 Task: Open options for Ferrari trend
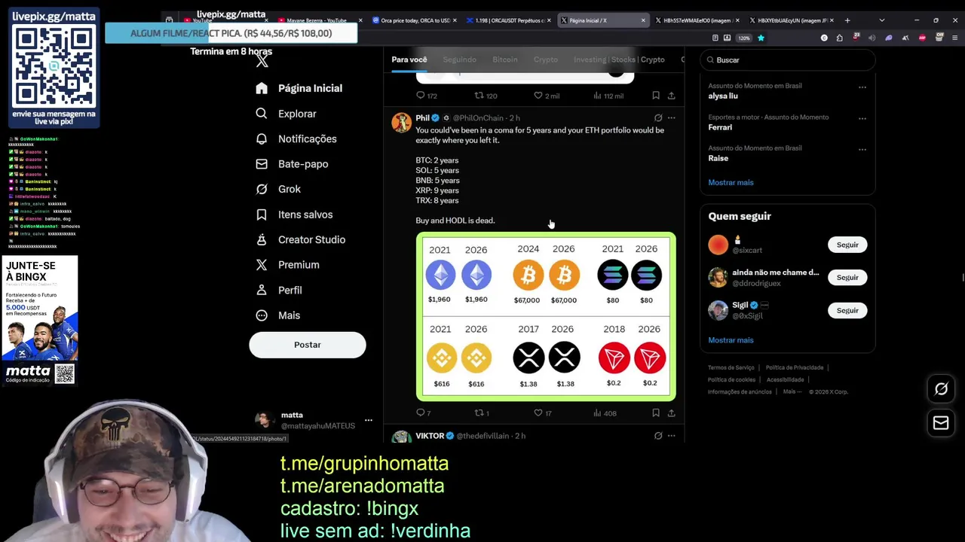coord(862,118)
